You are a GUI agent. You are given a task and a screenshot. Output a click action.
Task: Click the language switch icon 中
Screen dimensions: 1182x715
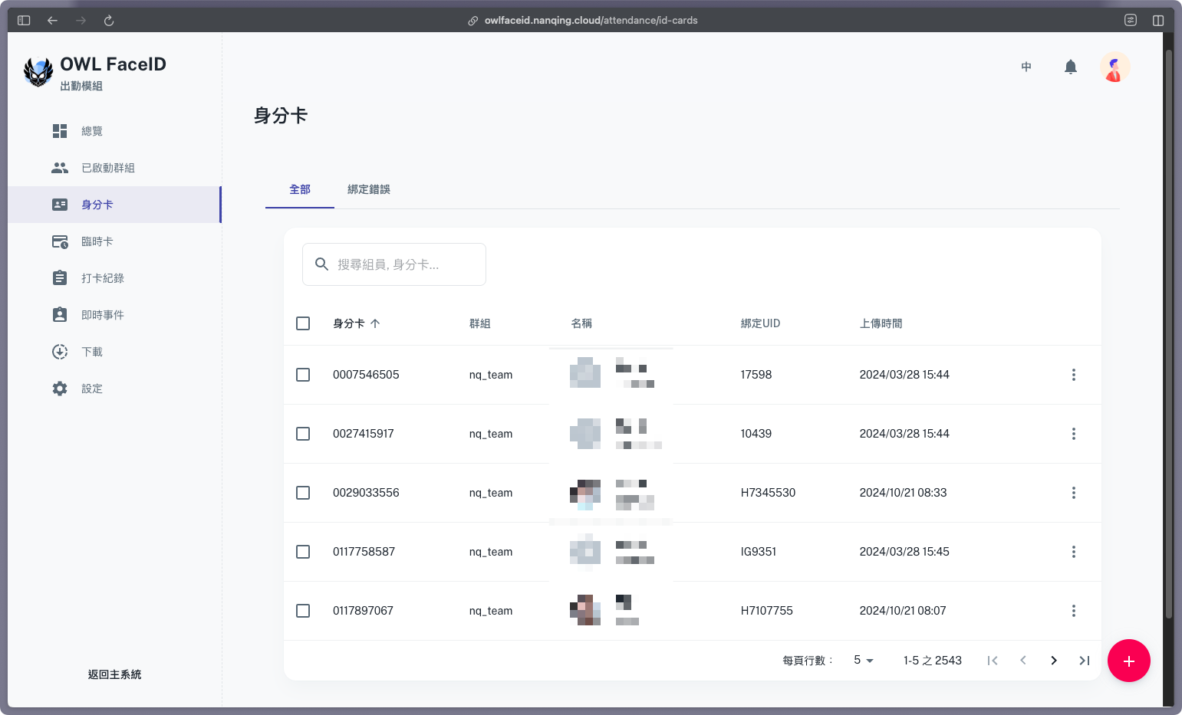1026,67
